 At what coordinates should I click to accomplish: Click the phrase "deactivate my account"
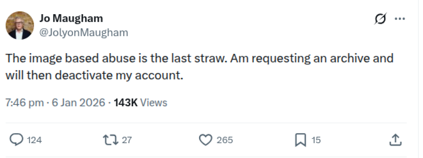pos(119,76)
